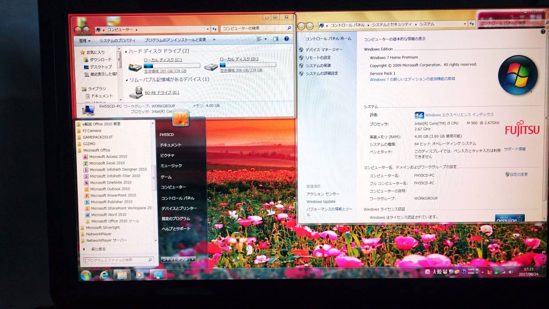Focus the コンピューターの検索 search box
Image resolution: width=549 pixels, height=309 pixels.
(256, 28)
